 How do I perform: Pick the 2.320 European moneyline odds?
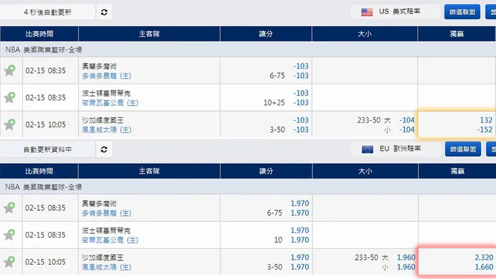point(483,258)
